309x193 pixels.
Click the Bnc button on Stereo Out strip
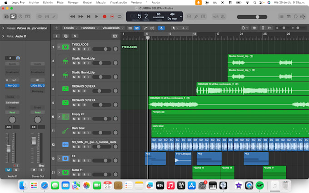point(41,165)
